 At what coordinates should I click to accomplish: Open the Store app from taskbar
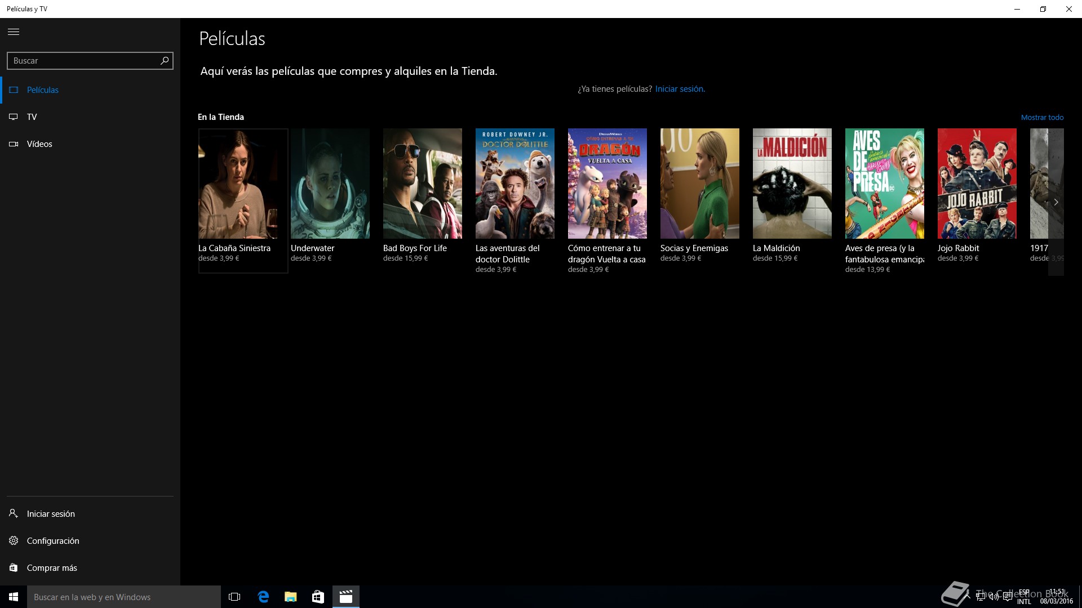[x=318, y=597]
